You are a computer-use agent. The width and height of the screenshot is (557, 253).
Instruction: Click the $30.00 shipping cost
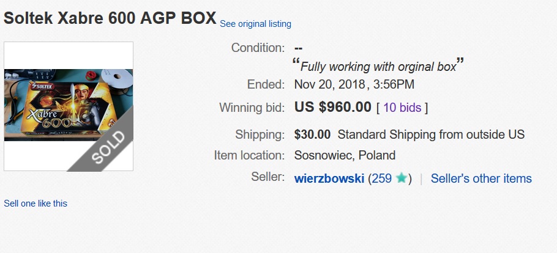[312, 134]
